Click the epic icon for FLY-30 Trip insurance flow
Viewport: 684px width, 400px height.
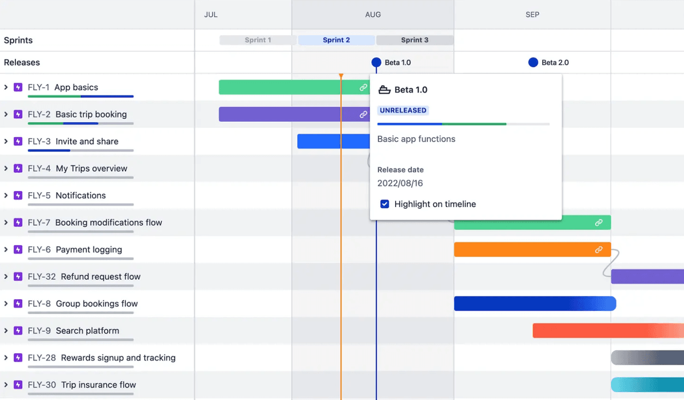[18, 385]
